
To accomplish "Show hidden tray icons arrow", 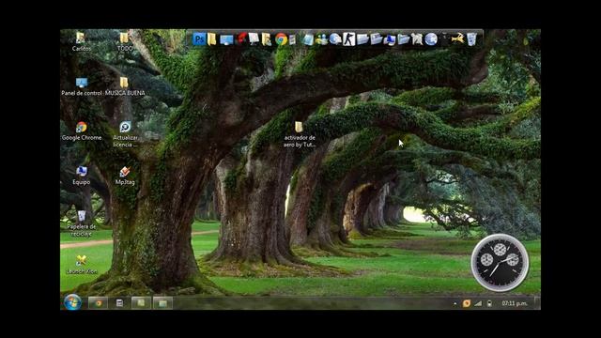I will pos(455,303).
